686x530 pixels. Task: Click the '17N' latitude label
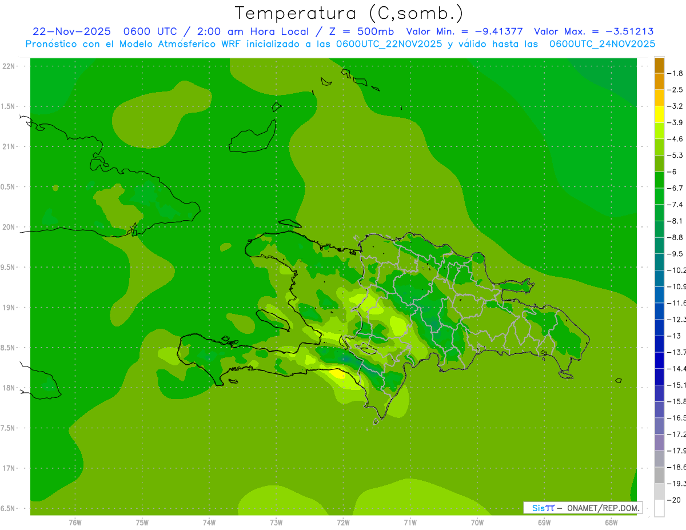click(x=10, y=468)
